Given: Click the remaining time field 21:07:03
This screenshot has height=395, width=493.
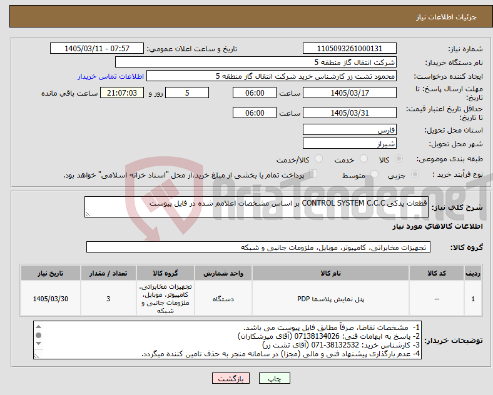Looking at the screenshot, I should pos(122,93).
